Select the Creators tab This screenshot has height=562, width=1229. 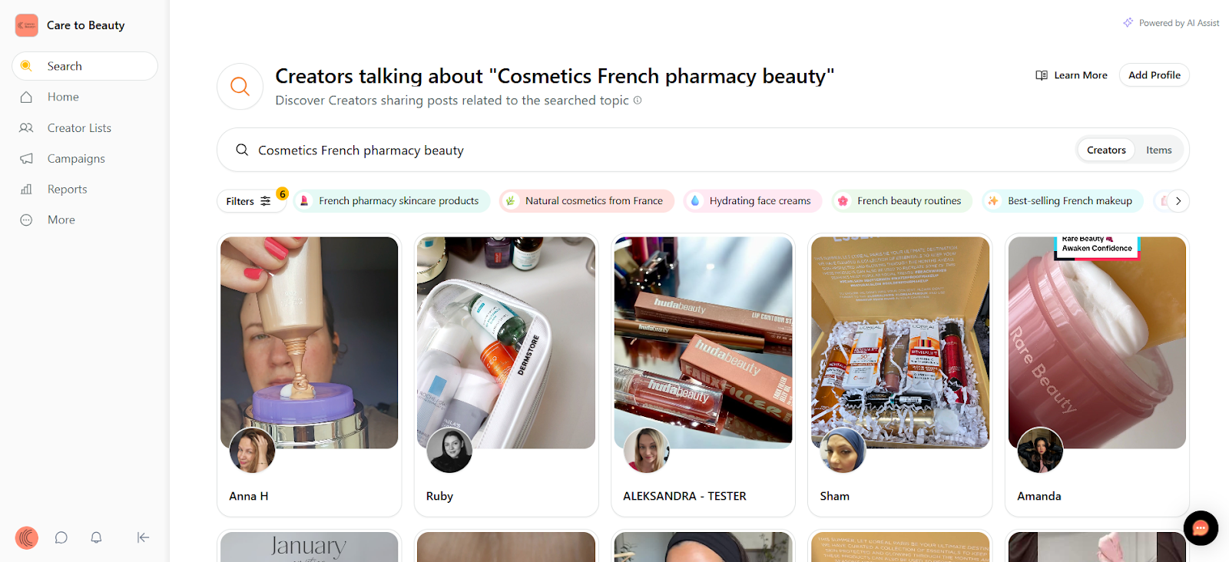point(1105,150)
